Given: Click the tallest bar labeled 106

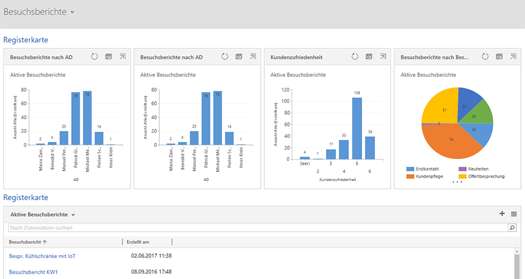Looking at the screenshot, I should [x=356, y=128].
